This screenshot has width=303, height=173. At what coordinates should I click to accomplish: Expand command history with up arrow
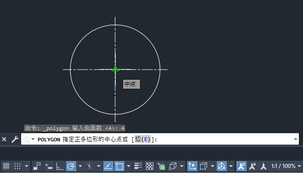point(295,139)
